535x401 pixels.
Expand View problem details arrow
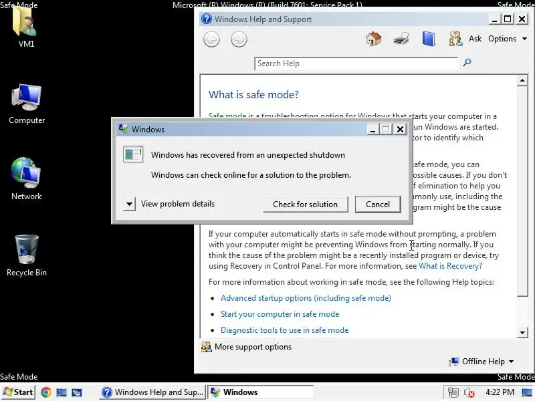(x=129, y=204)
